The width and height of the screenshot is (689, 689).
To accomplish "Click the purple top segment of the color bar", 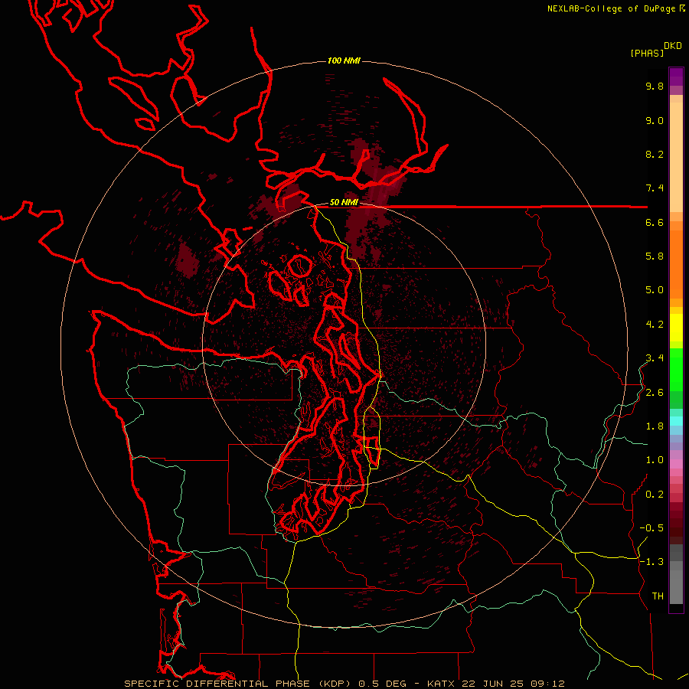I will tap(676, 77).
